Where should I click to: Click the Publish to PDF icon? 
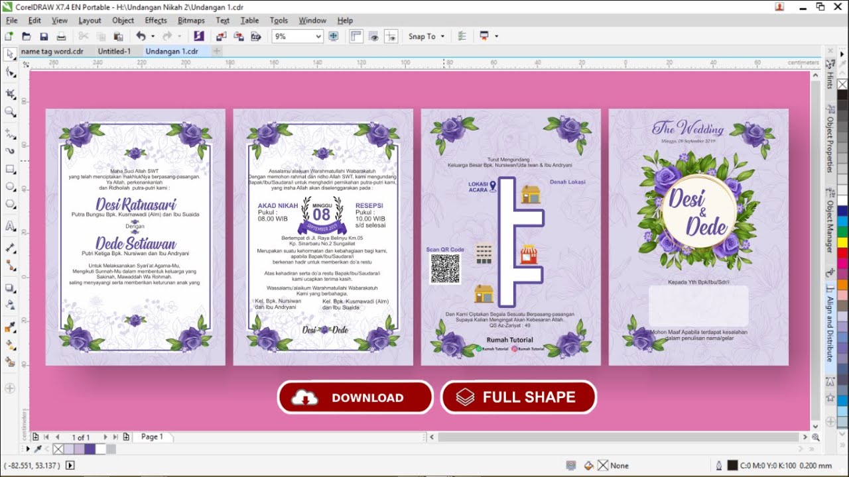tap(255, 36)
